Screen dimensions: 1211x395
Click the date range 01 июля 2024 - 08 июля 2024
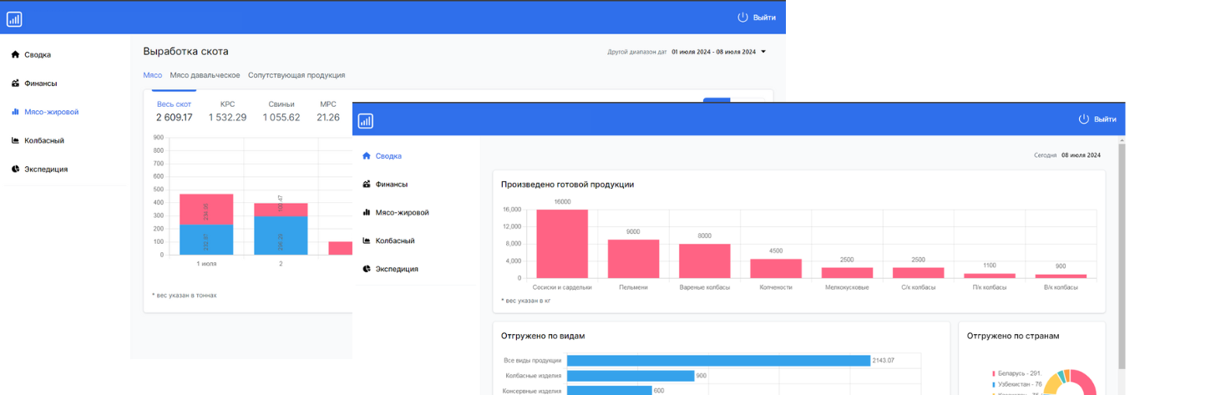tap(713, 52)
